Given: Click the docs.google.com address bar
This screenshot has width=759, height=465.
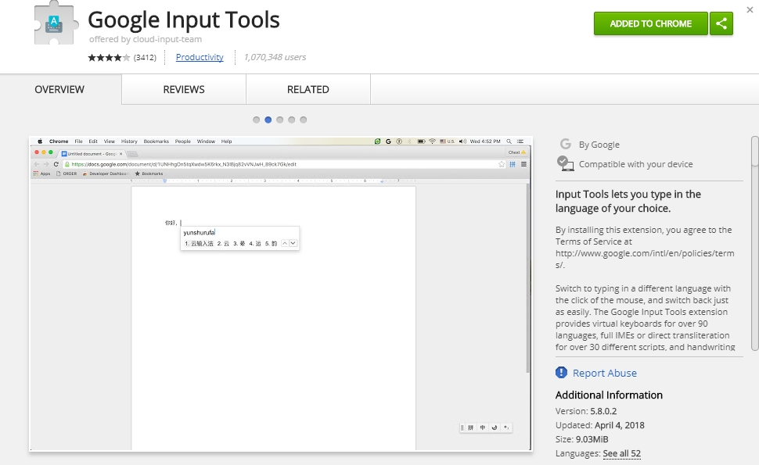Looking at the screenshot, I should 284,164.
